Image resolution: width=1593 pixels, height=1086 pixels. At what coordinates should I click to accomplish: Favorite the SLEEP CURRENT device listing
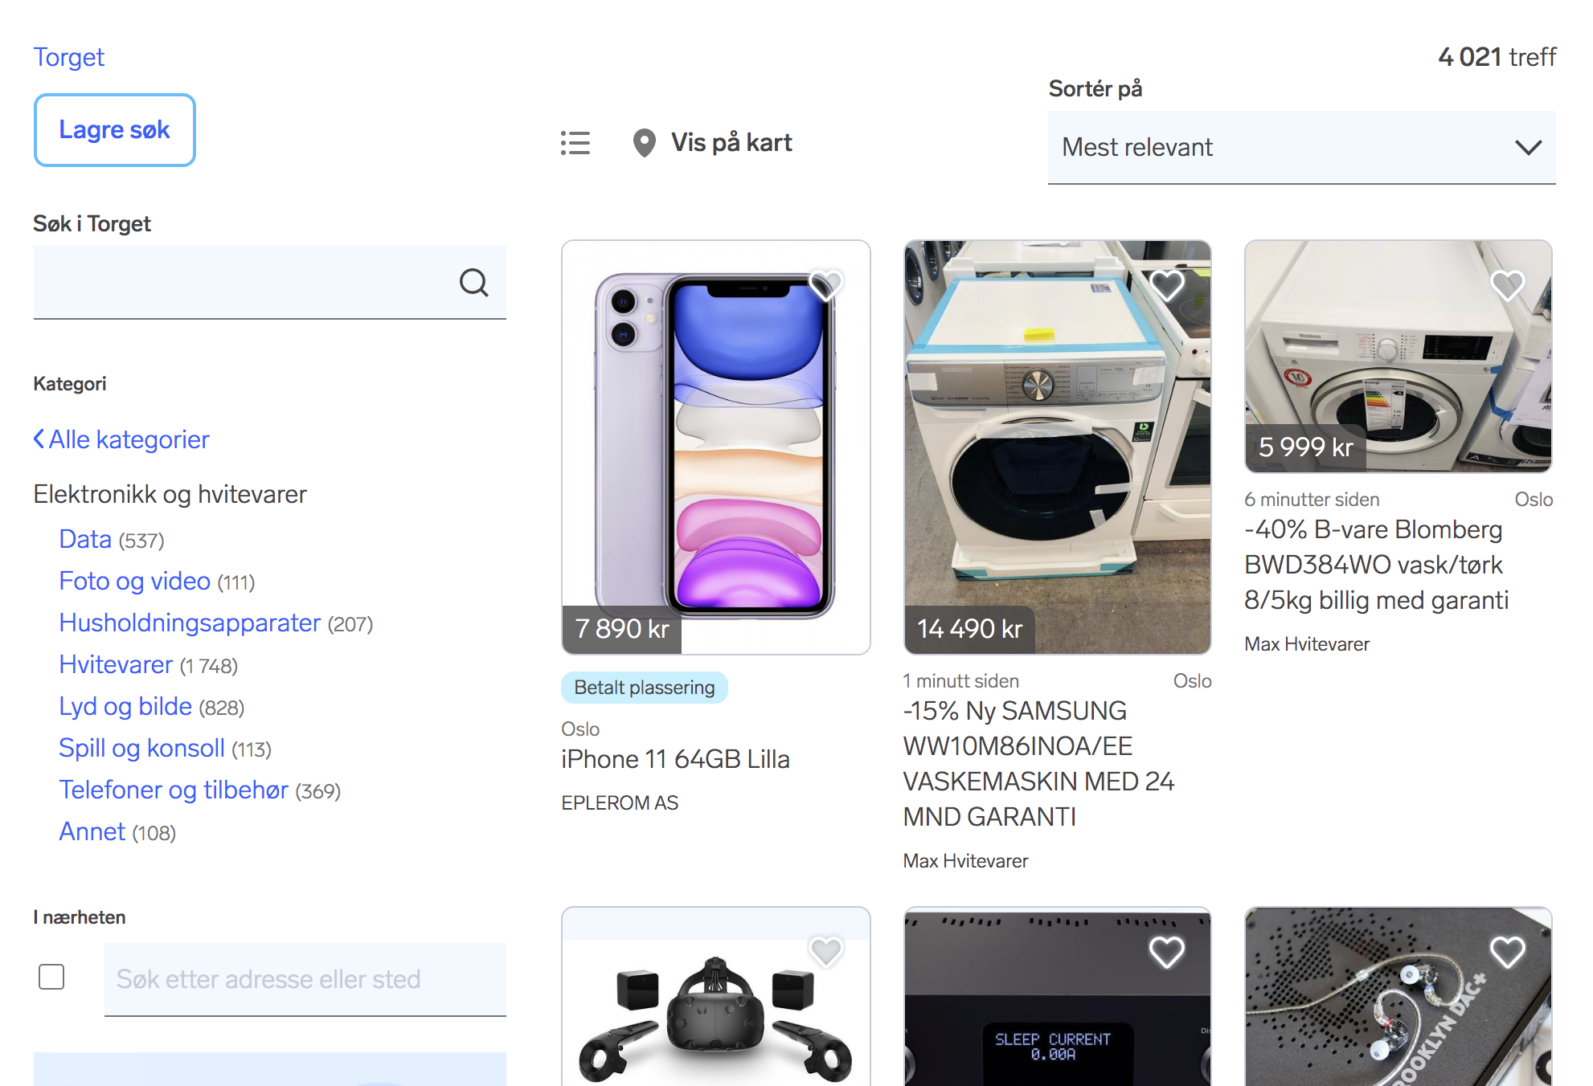coord(1167,953)
